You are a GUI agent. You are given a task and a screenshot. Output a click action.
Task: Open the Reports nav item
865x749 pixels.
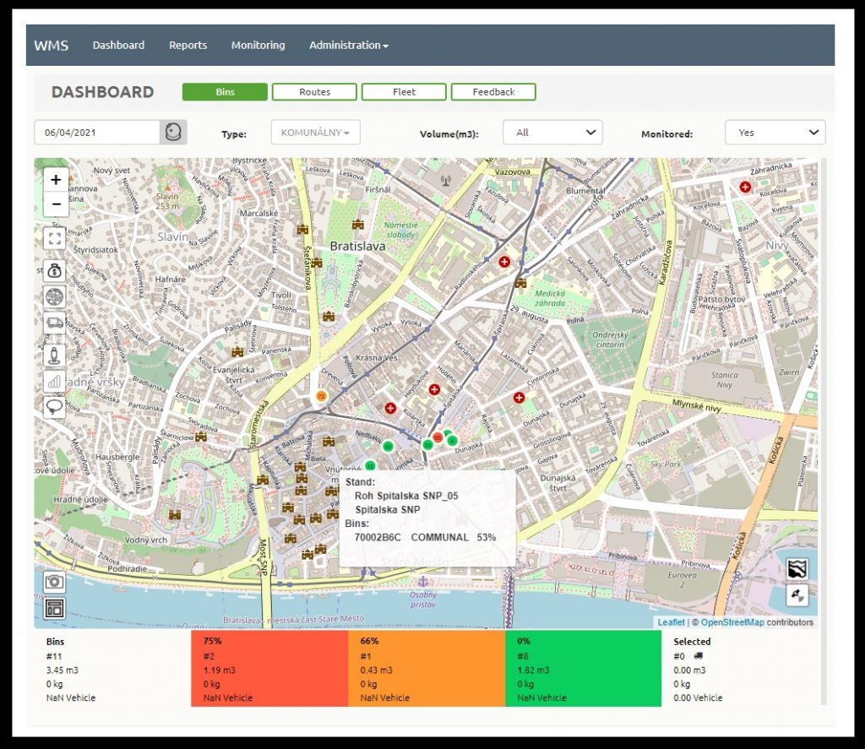tap(188, 46)
